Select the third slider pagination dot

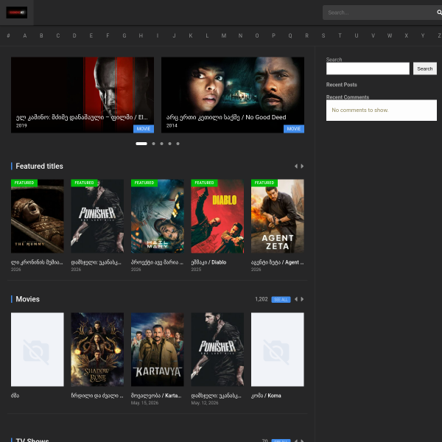click(x=161, y=144)
